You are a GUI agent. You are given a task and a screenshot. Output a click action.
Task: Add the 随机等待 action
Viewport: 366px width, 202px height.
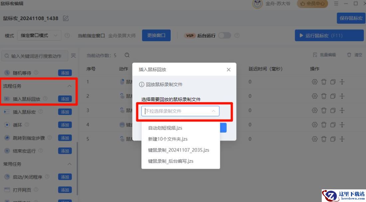click(65, 73)
